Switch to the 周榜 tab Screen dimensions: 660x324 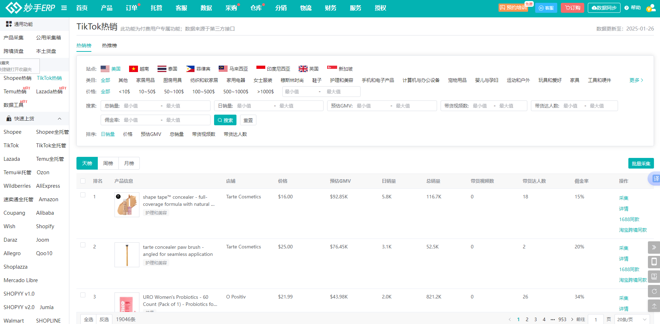[108, 163]
